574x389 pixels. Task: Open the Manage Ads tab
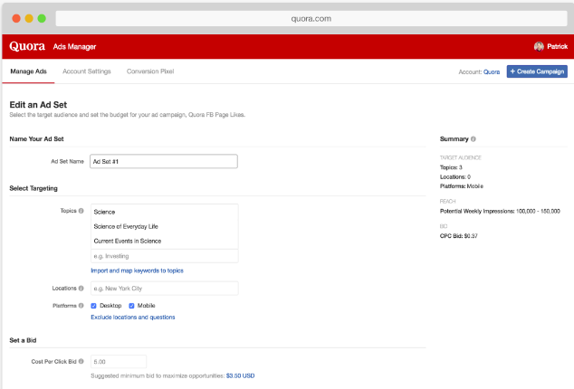coord(28,71)
